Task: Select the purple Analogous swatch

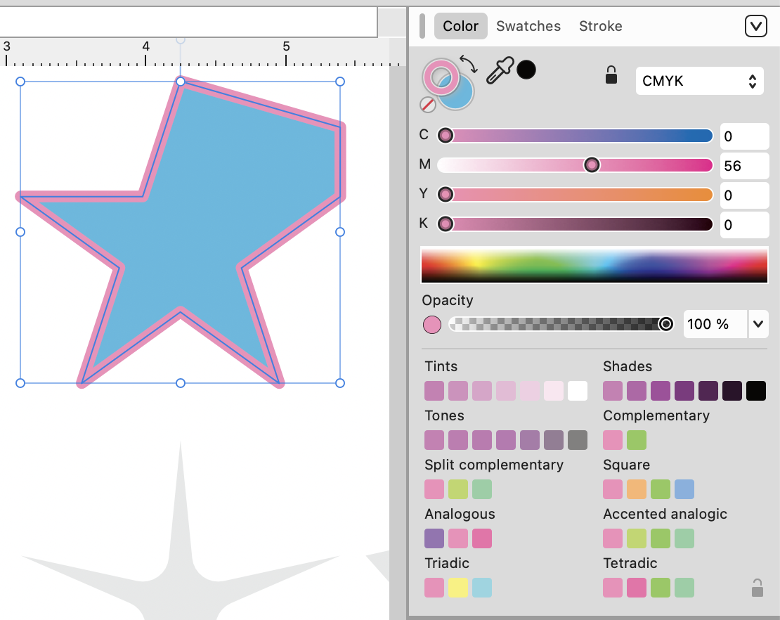Action: point(434,538)
